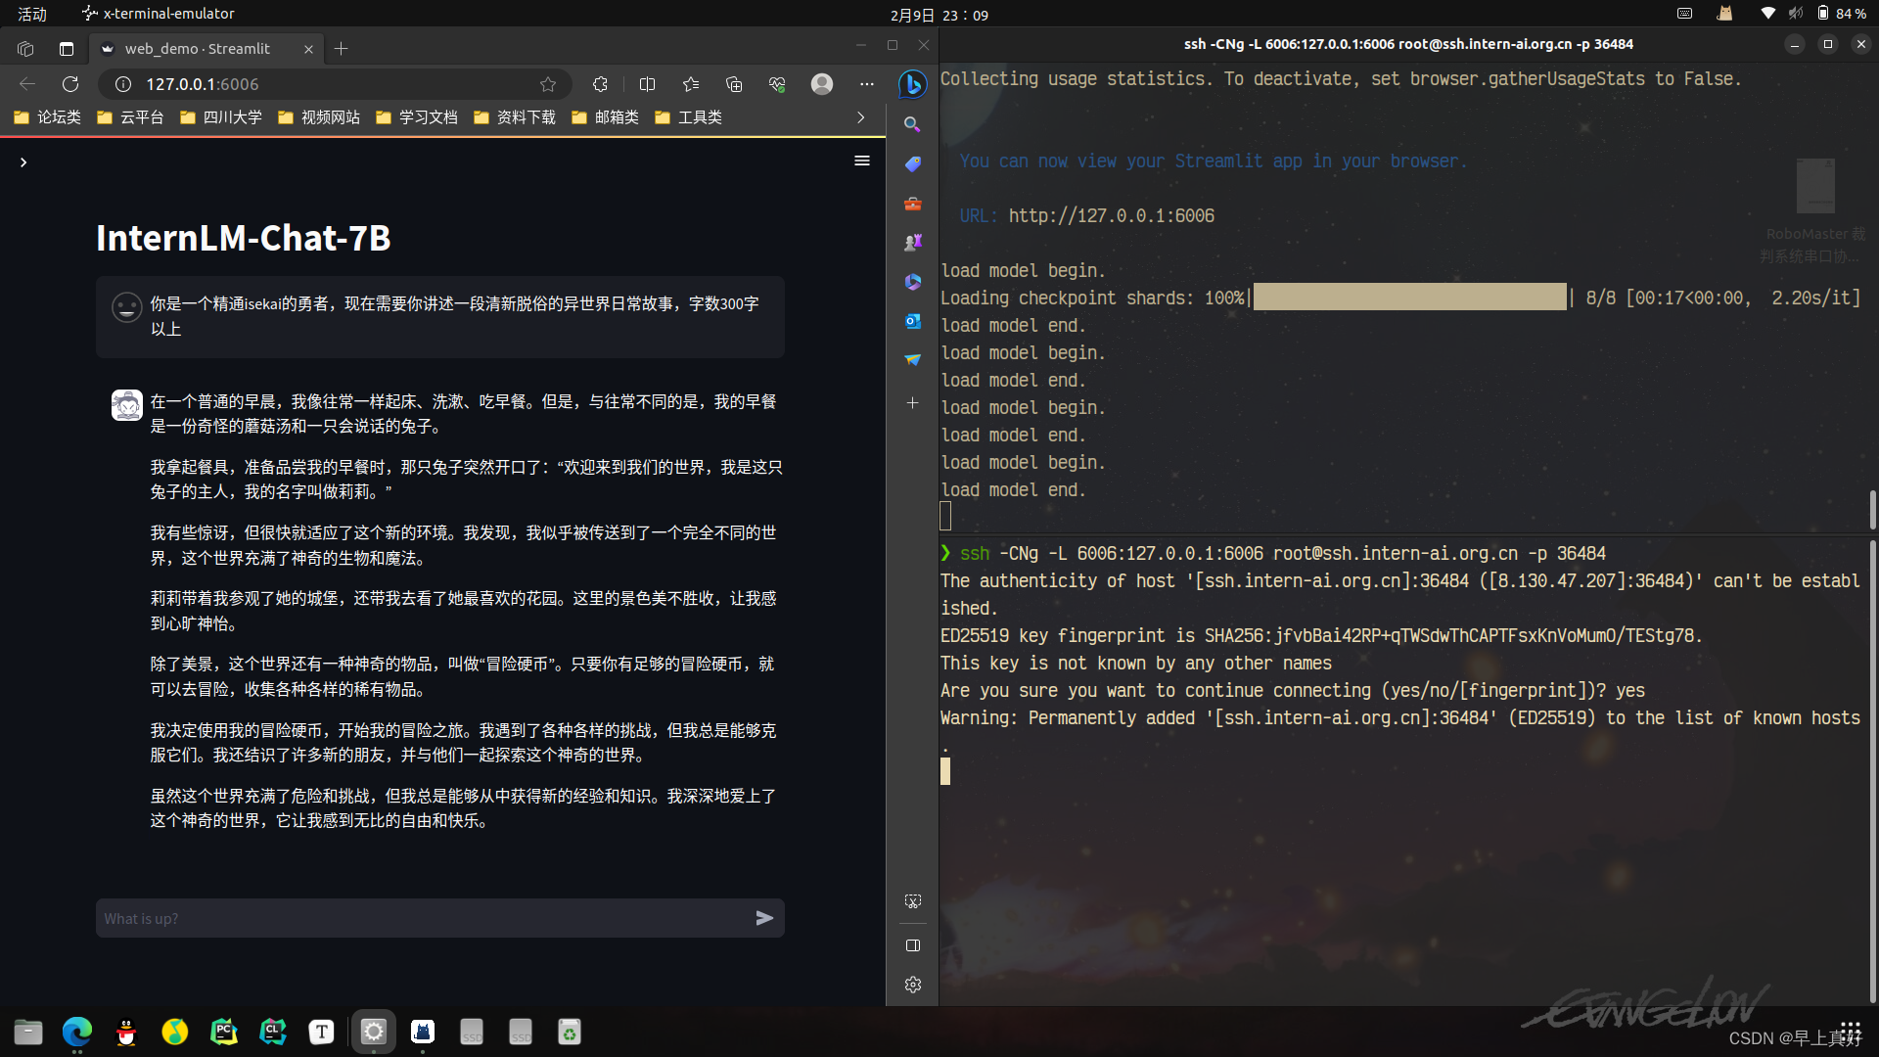Open Settings gear app in dock

(374, 1032)
